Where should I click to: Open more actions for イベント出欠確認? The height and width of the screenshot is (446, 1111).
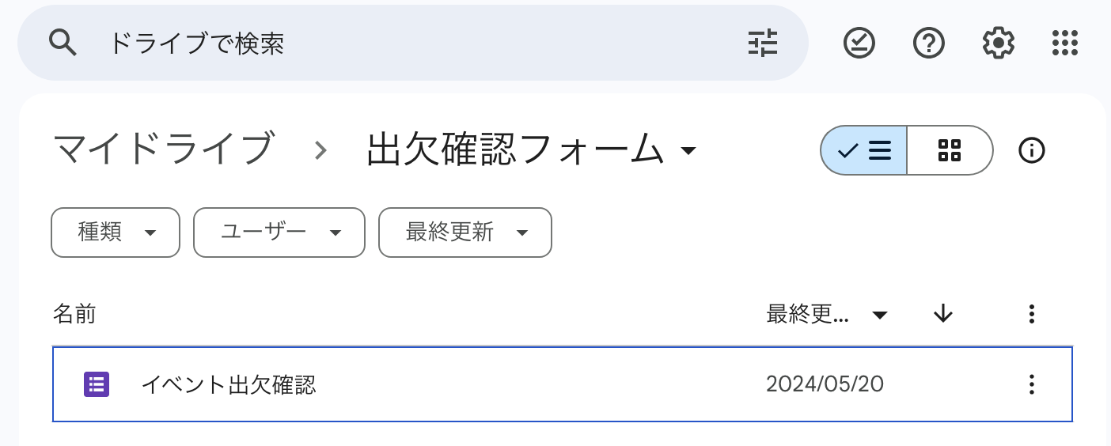[x=1031, y=384]
